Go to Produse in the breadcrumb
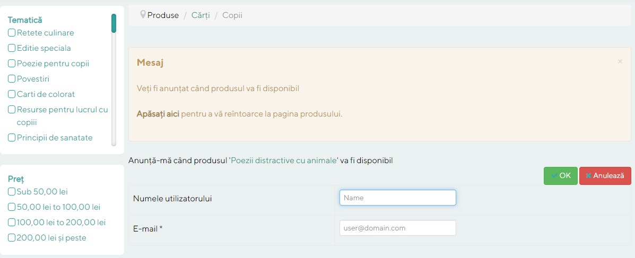 coord(163,15)
